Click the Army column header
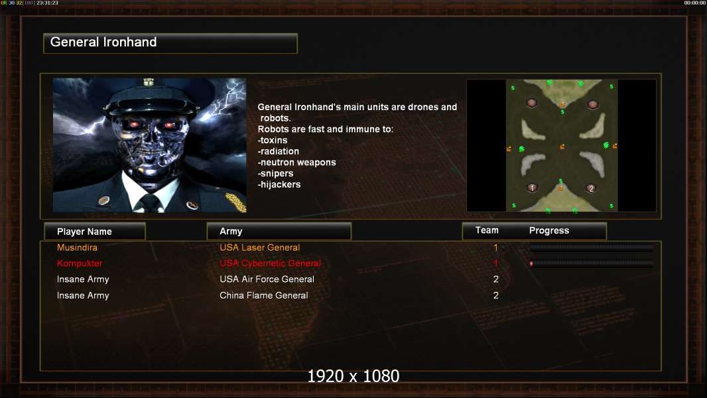The image size is (707, 398). click(279, 232)
